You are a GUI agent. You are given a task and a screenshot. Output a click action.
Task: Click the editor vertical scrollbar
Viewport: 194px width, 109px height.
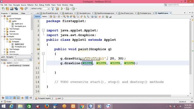pos(190,48)
